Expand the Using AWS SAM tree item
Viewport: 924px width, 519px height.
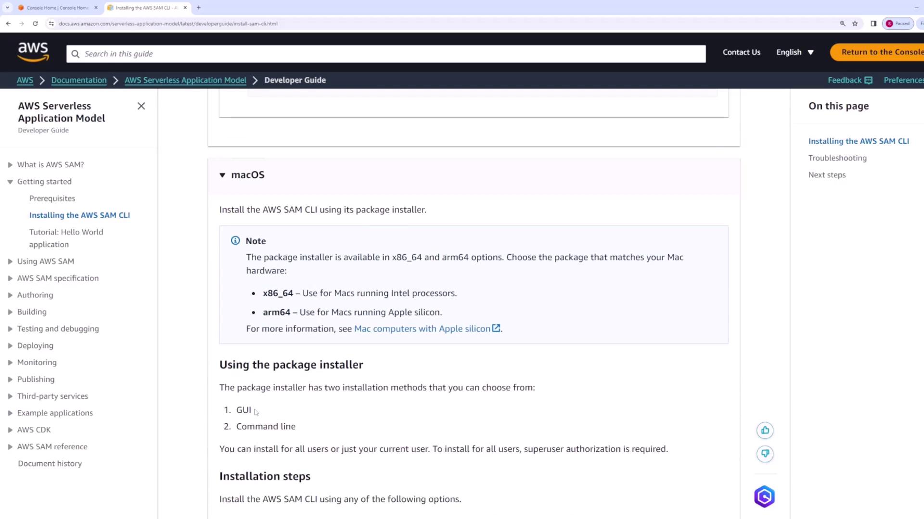tap(10, 261)
